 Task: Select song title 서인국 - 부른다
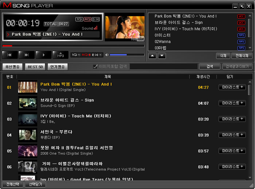[56, 132]
